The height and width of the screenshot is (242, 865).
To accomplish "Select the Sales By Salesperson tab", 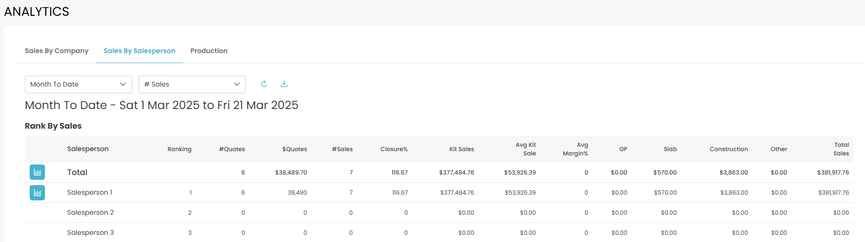I will click(x=139, y=51).
